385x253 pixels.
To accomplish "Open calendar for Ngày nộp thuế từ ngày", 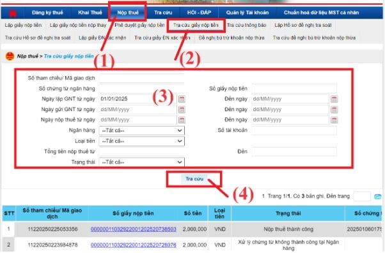I will tap(182, 119).
